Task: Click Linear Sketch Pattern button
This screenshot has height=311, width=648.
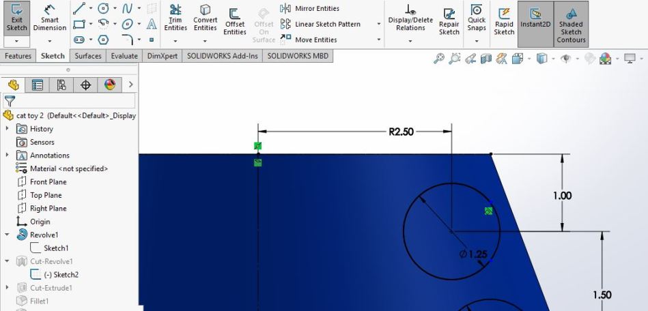Action: coord(326,24)
